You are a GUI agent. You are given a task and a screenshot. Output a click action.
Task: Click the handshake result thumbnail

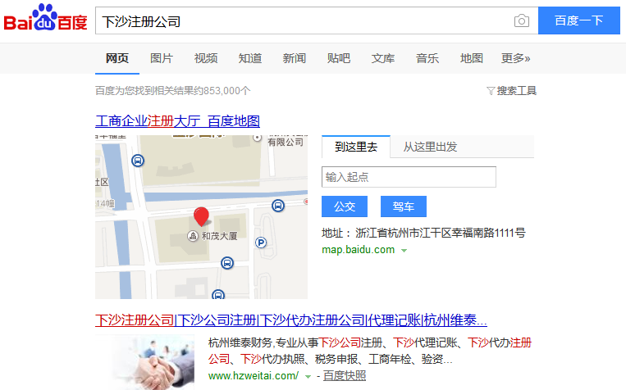point(145,362)
